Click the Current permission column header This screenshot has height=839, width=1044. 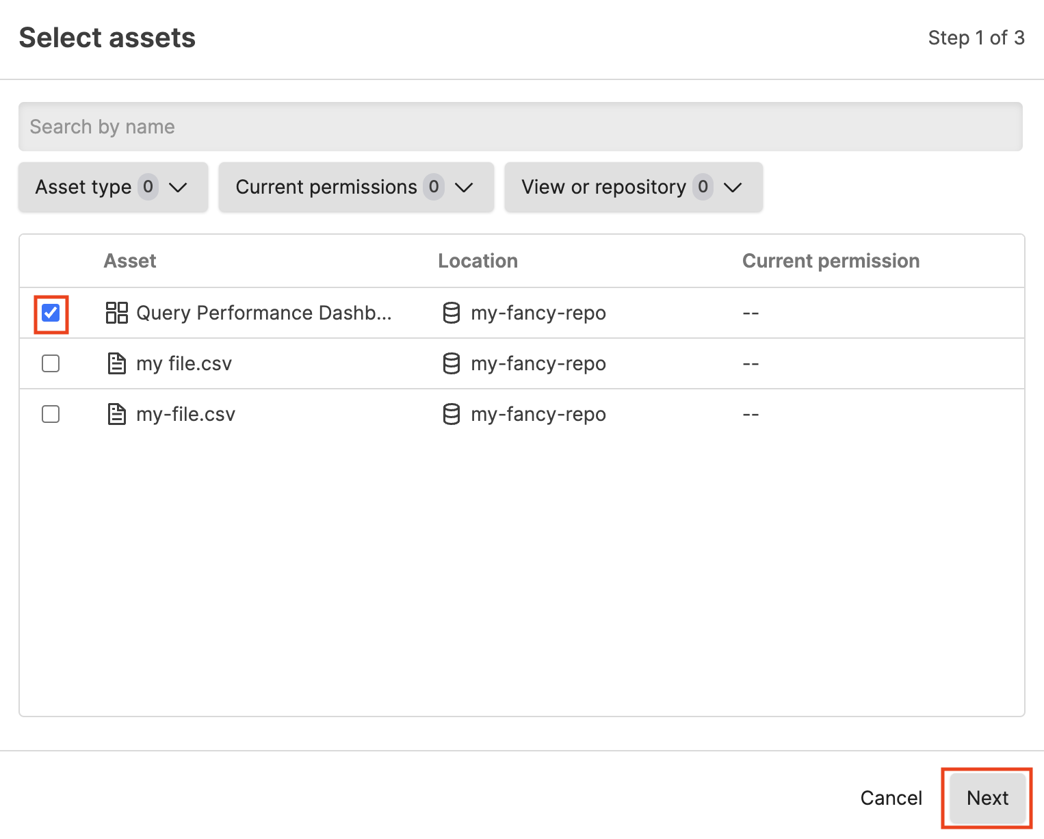[x=831, y=261]
